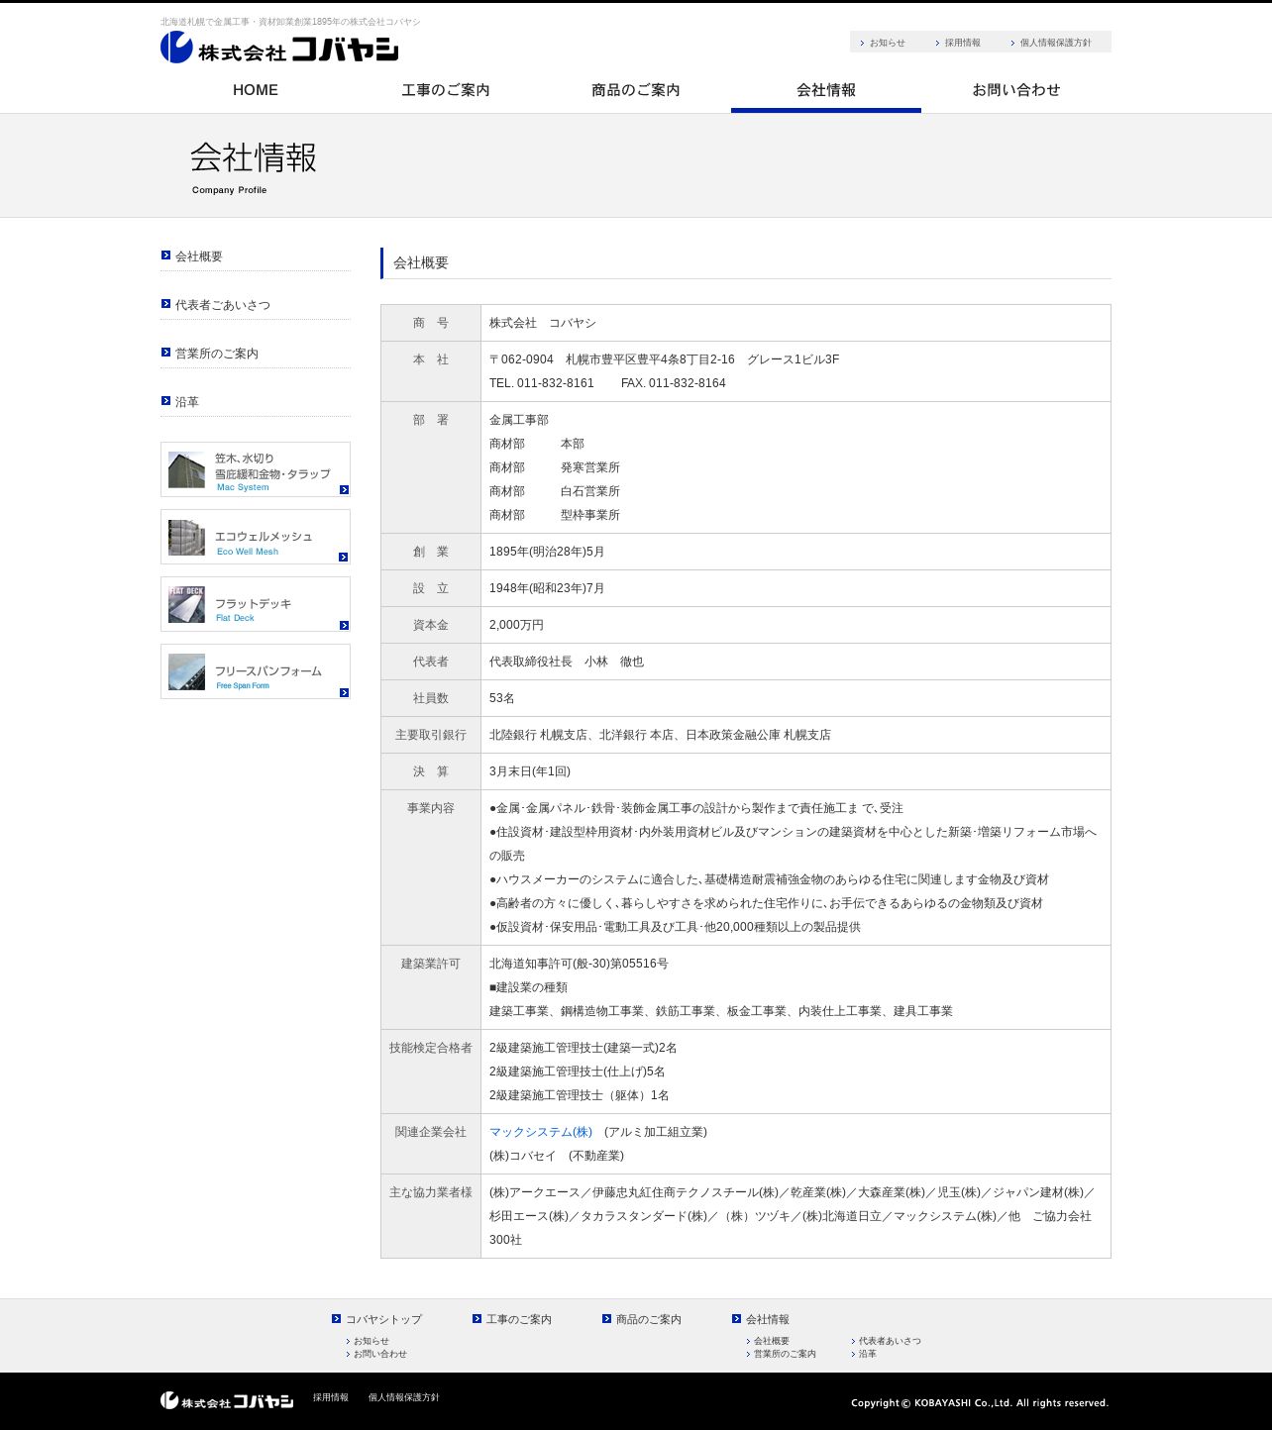The image size is (1272, 1430).
Task: Open the 会社概要 sidebar link
Action: coord(199,256)
